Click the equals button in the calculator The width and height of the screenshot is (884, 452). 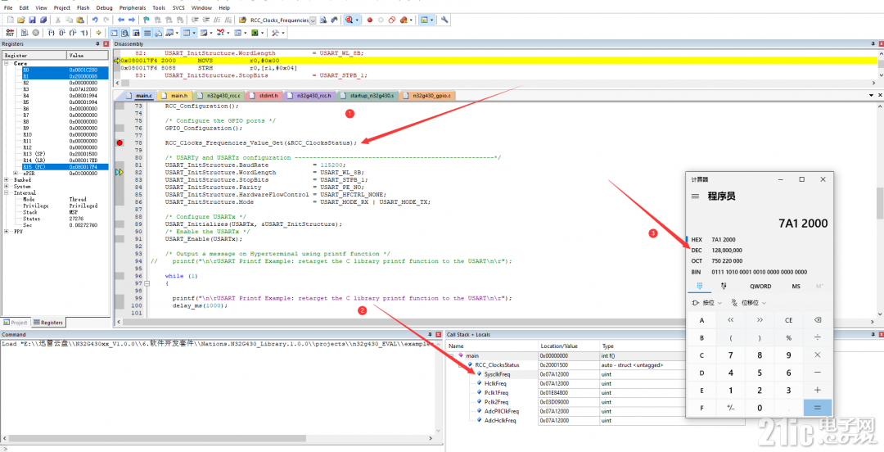tap(817, 408)
